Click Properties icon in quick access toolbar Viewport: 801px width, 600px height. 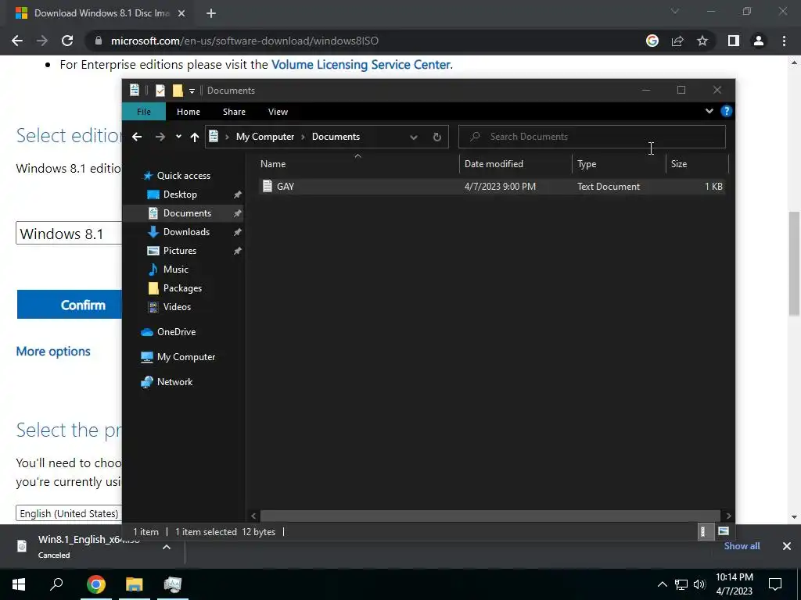(x=160, y=91)
